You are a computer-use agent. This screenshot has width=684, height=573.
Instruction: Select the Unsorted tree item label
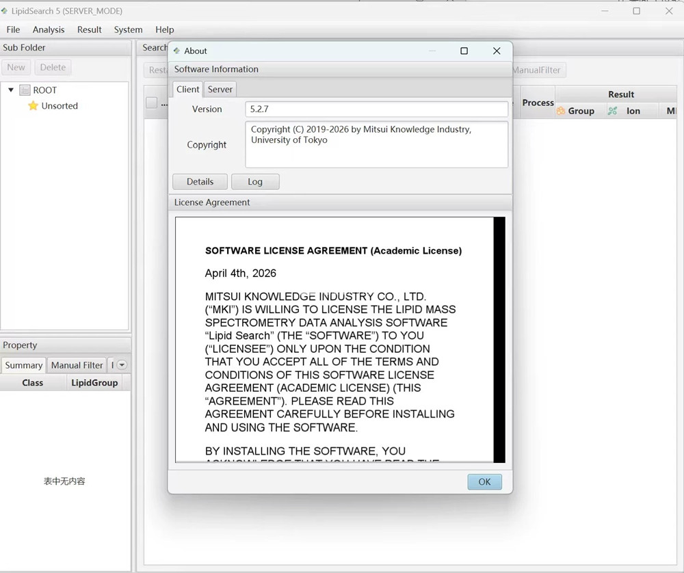pyautogui.click(x=60, y=106)
